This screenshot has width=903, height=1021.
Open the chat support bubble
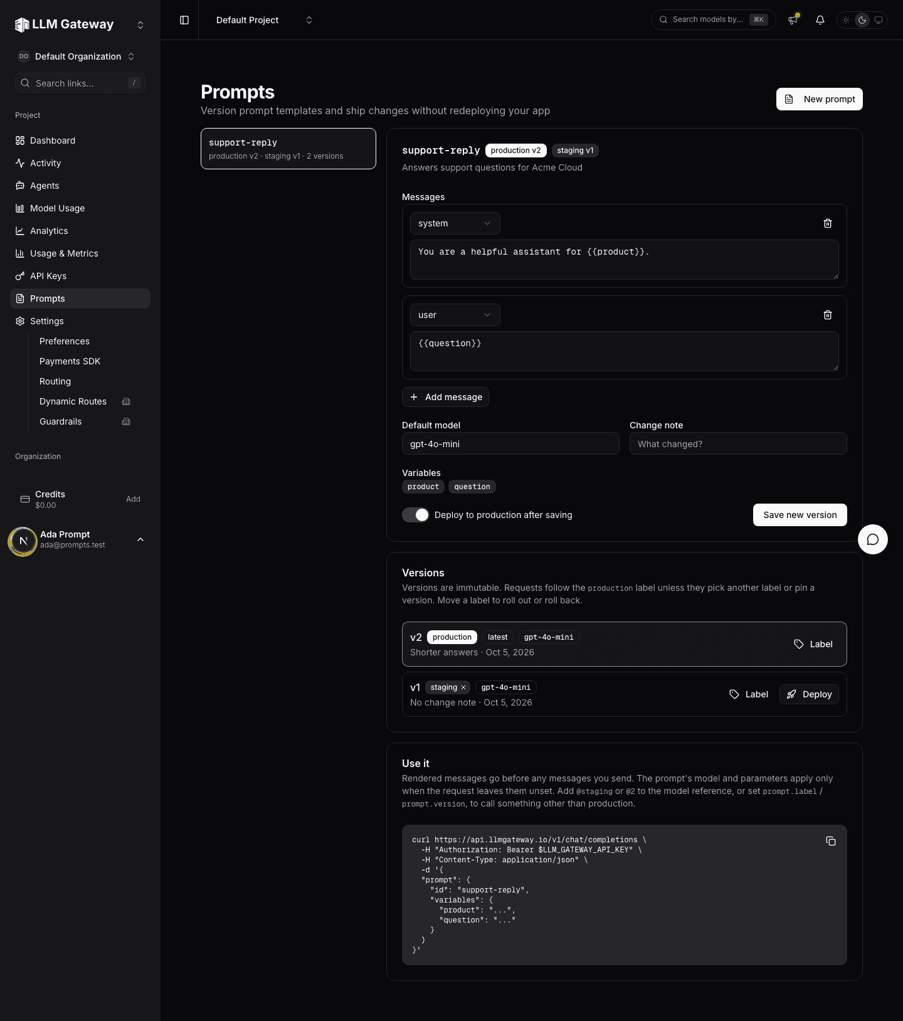[x=873, y=539]
